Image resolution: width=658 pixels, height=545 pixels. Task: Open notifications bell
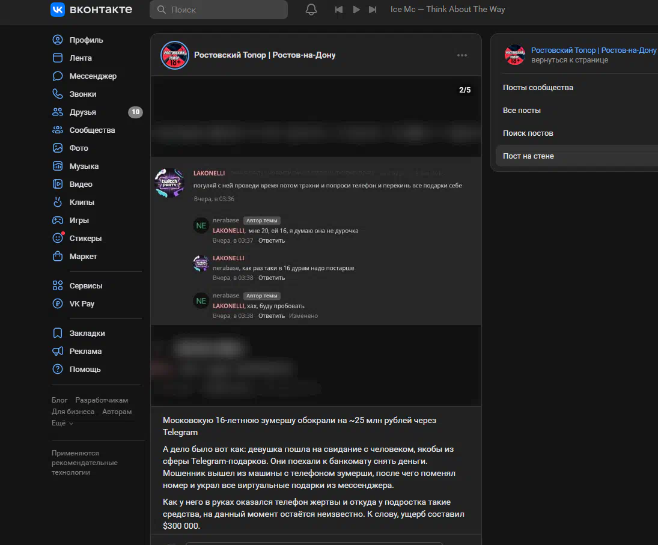pos(311,9)
